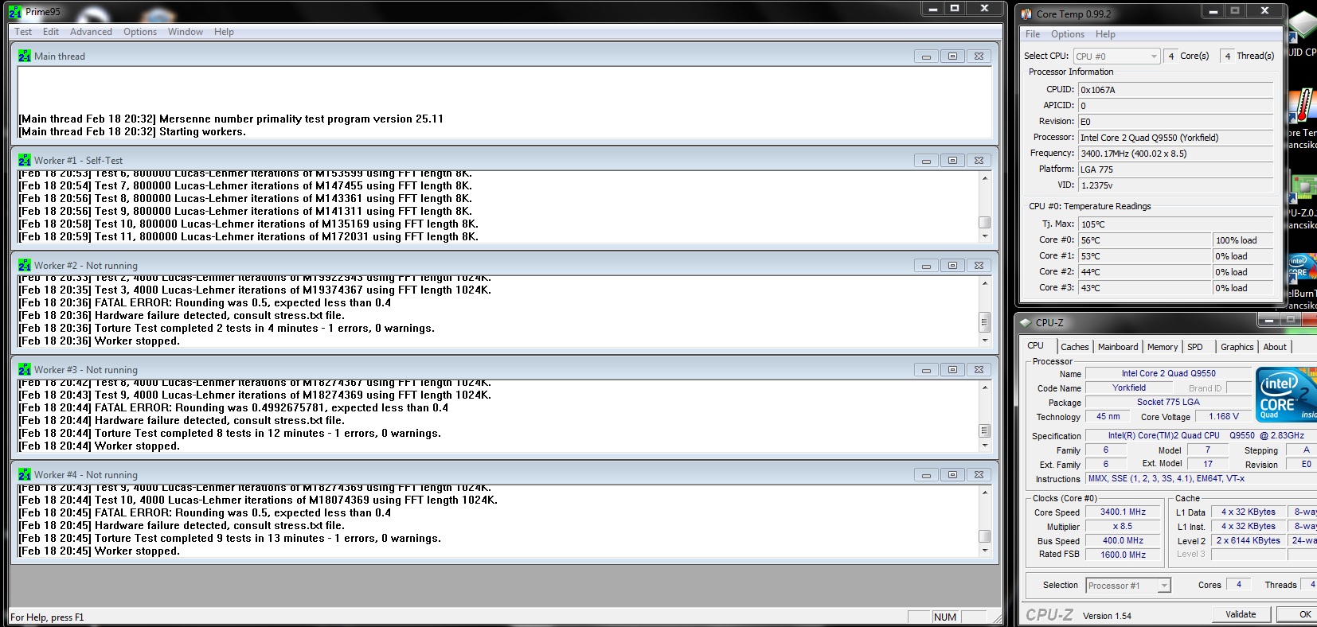Click the Core Speed 3400.1 MHz value

pos(1123,512)
